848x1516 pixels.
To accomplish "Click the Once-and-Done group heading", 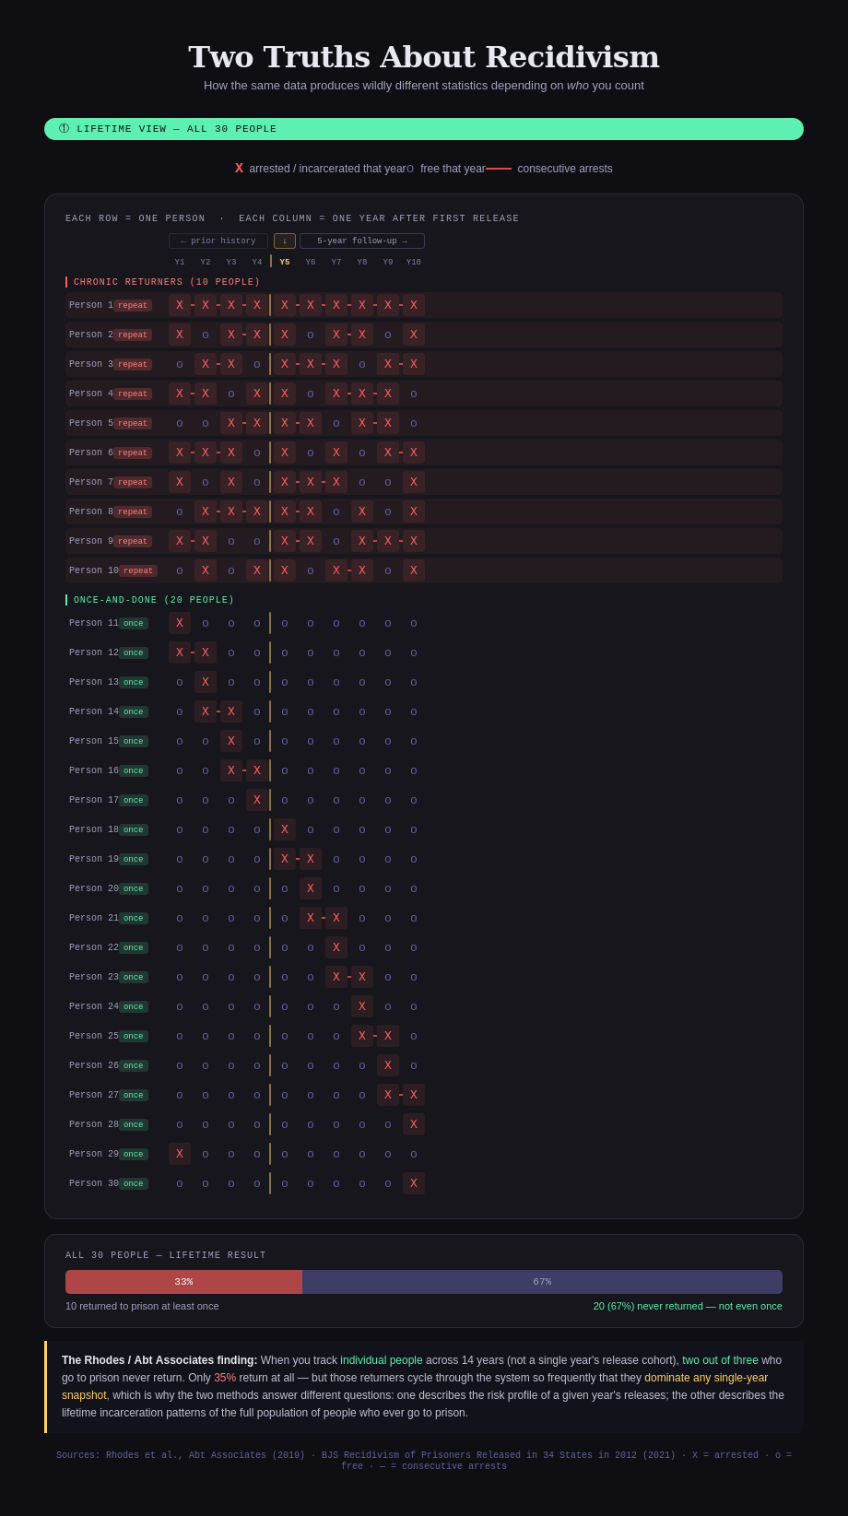I will click(154, 600).
